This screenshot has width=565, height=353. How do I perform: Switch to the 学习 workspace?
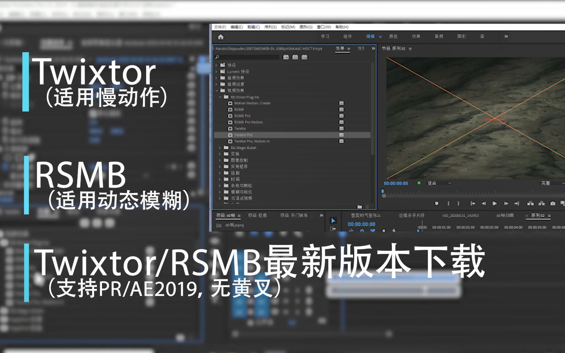(325, 36)
